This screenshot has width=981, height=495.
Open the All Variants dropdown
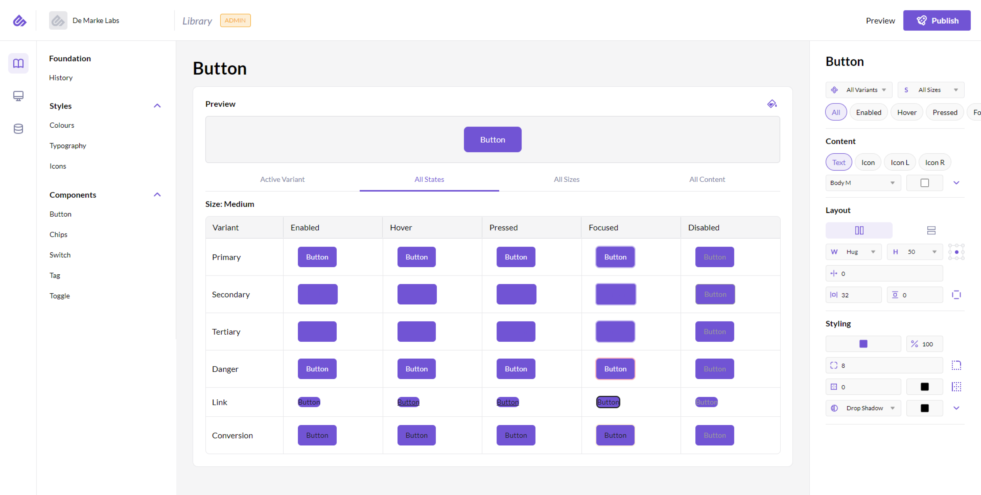859,90
